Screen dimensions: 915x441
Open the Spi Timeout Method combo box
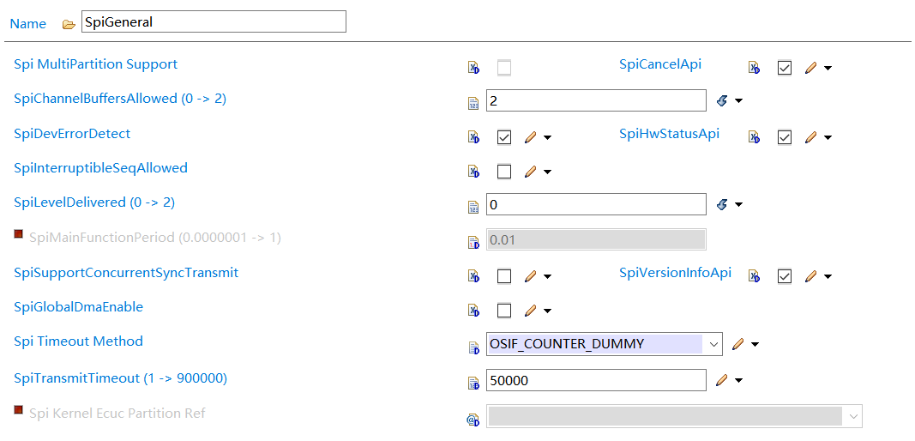tap(713, 344)
